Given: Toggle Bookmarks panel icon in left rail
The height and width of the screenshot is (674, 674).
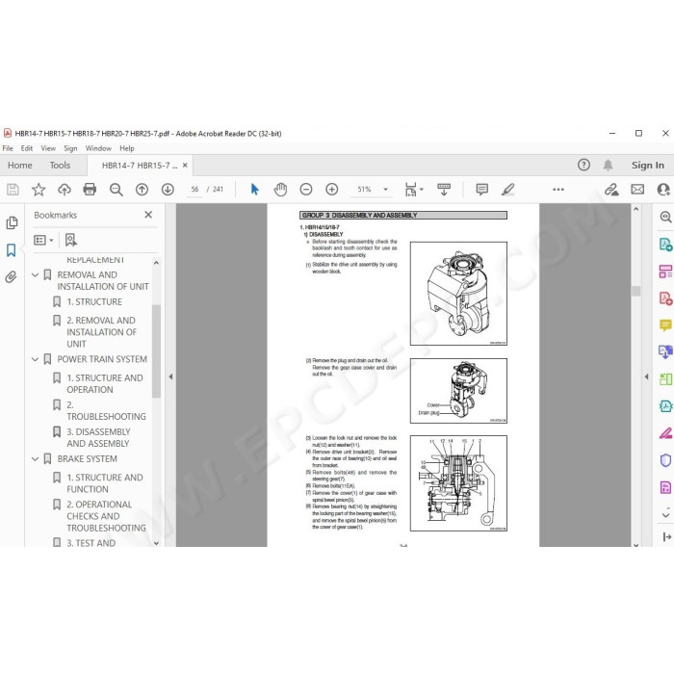Looking at the screenshot, I should click(12, 249).
